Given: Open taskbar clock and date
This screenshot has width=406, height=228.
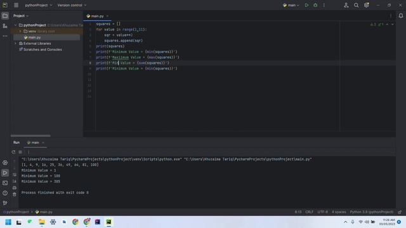Looking at the screenshot, I should [388, 222].
